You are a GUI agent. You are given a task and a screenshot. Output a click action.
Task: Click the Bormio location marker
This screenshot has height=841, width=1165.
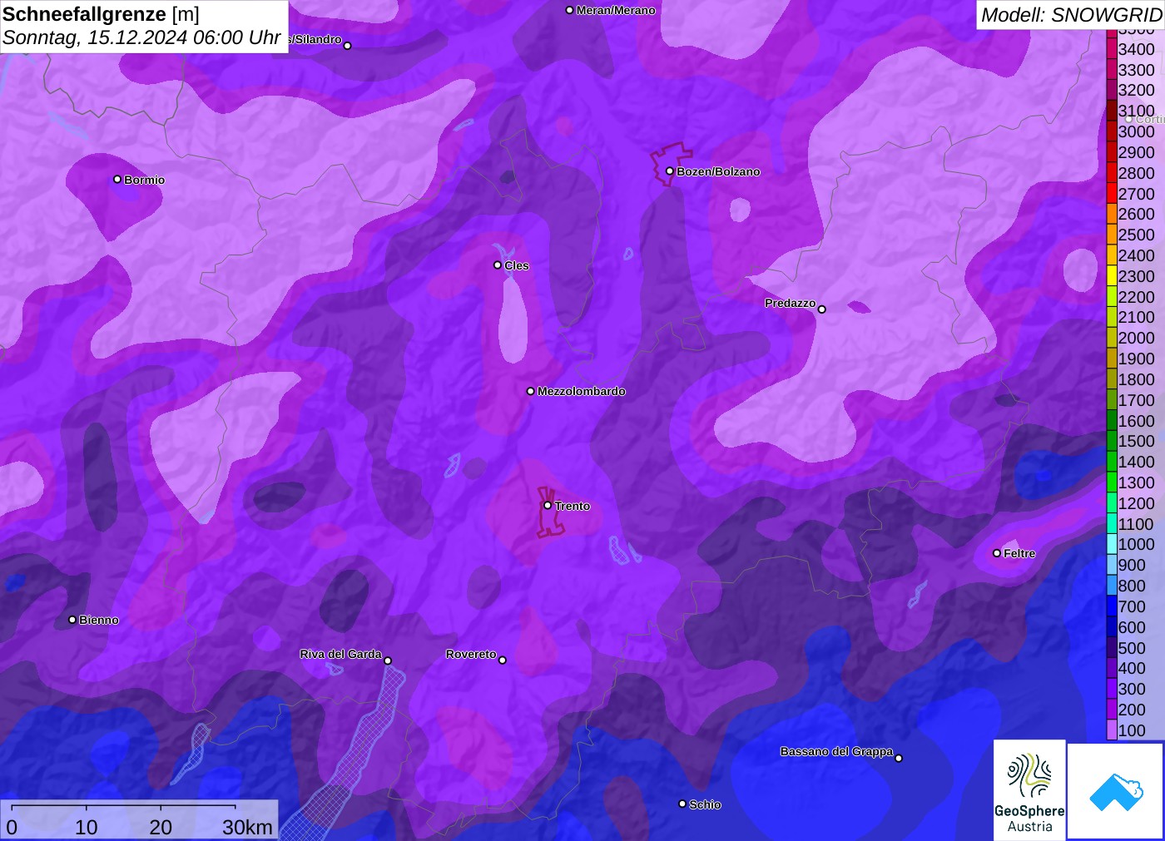click(x=117, y=180)
